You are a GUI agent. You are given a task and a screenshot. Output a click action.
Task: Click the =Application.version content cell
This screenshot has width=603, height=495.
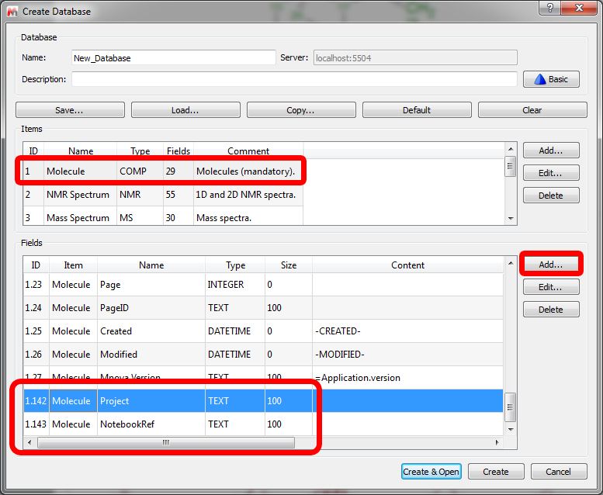click(x=407, y=378)
